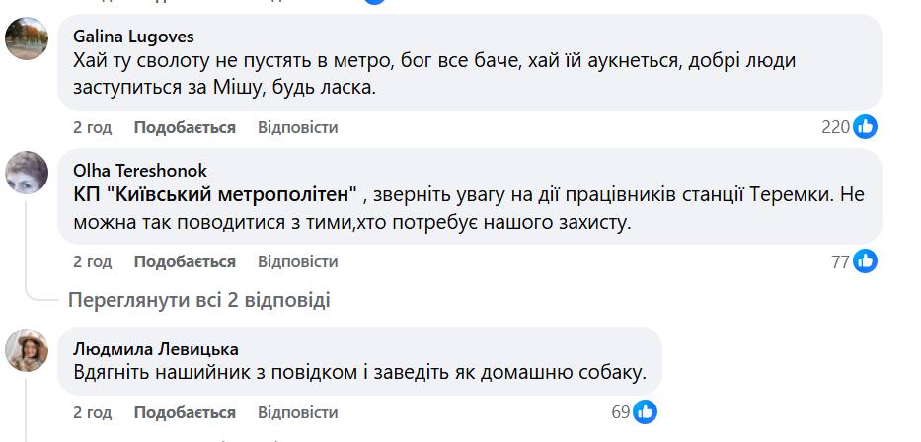Like Людмила Левицька comment via Подобається
The image size is (921, 442).
tap(185, 411)
